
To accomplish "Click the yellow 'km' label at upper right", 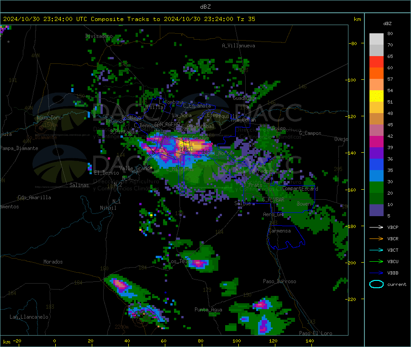I will pyautogui.click(x=357, y=19).
